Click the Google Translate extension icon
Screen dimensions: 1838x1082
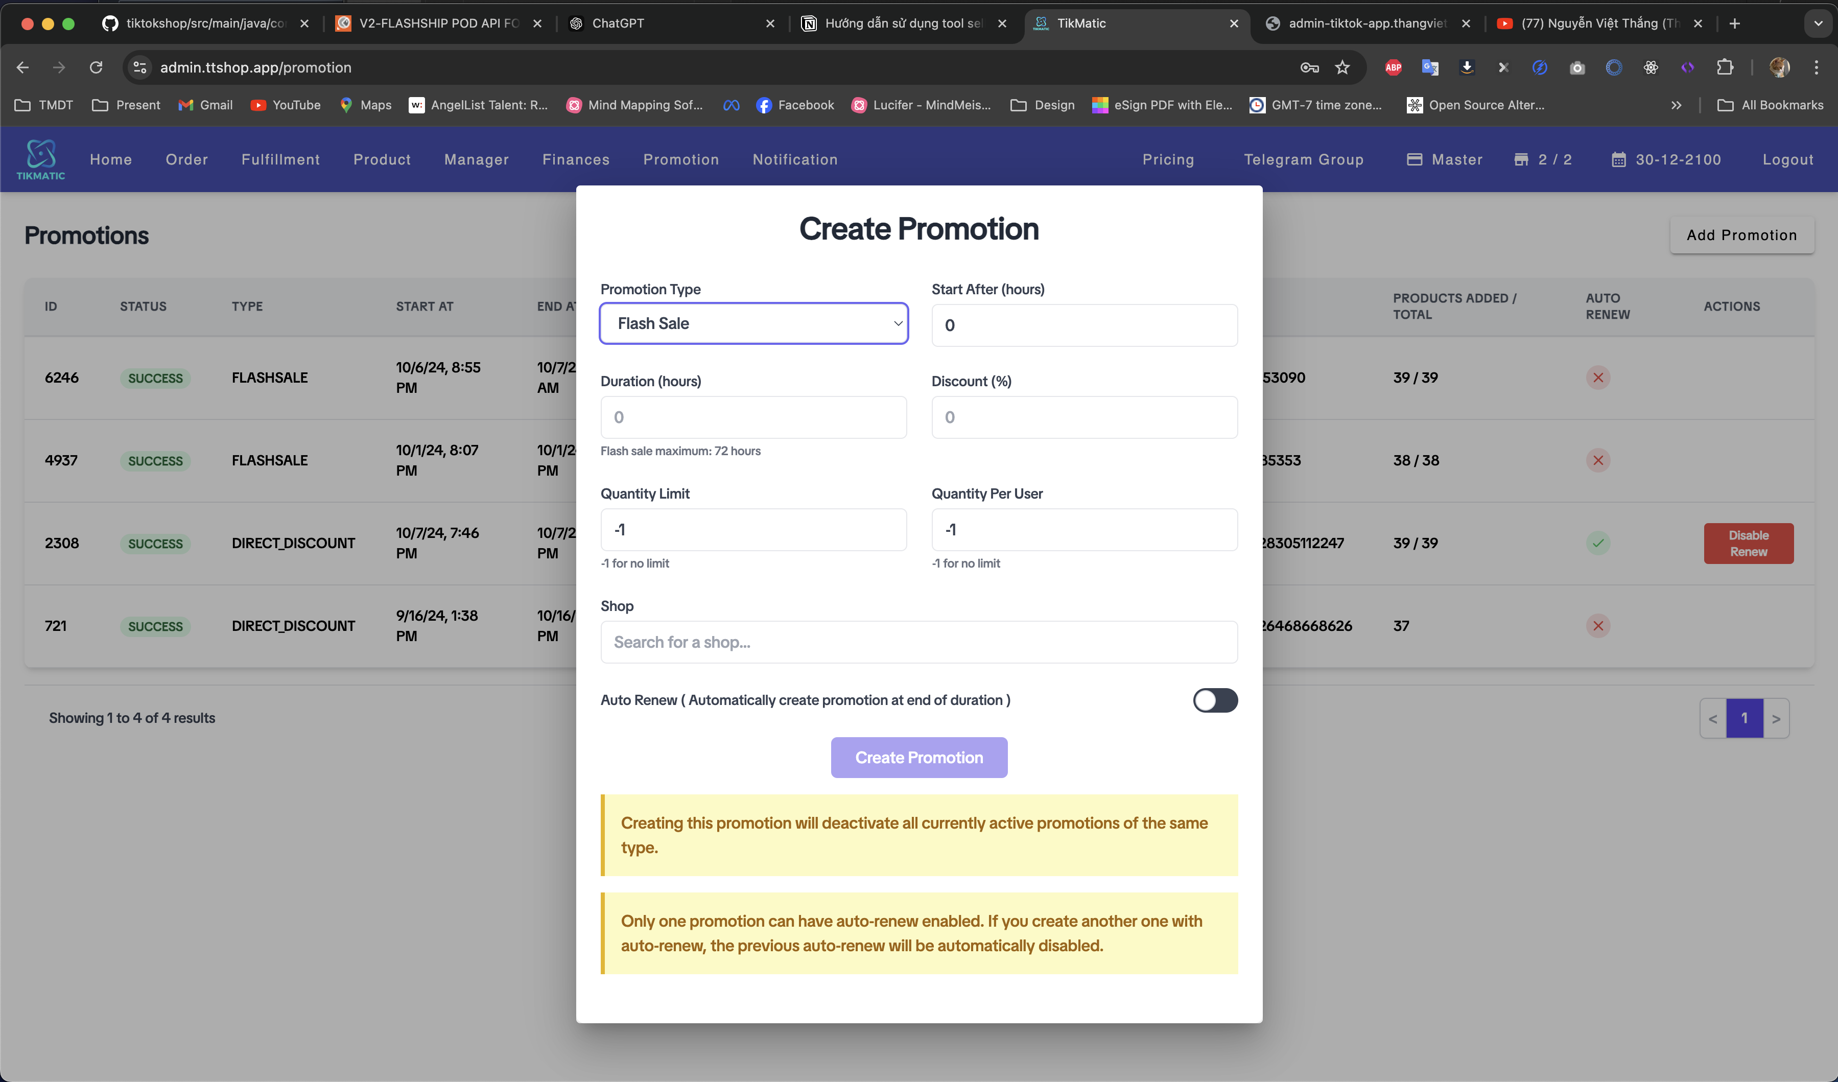(x=1429, y=67)
